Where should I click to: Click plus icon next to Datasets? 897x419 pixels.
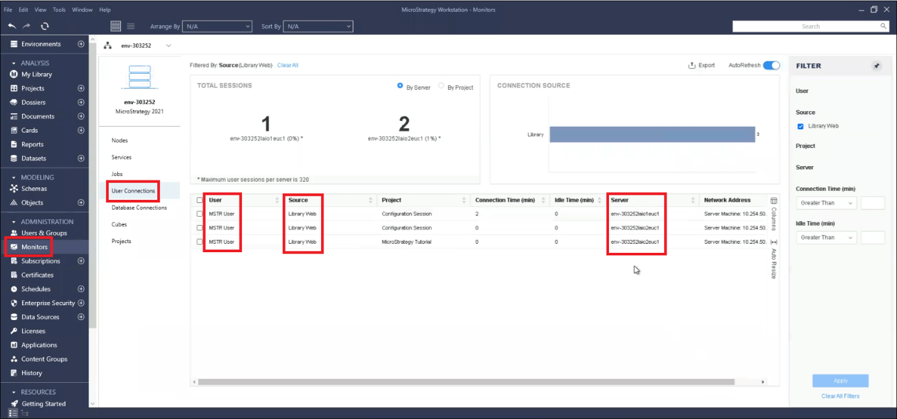coord(81,158)
